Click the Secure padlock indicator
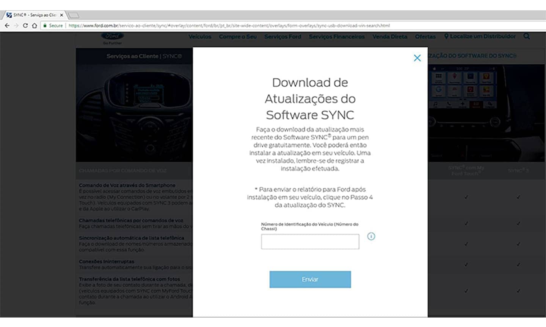Screen dimensions: 546x327 [x=53, y=25]
